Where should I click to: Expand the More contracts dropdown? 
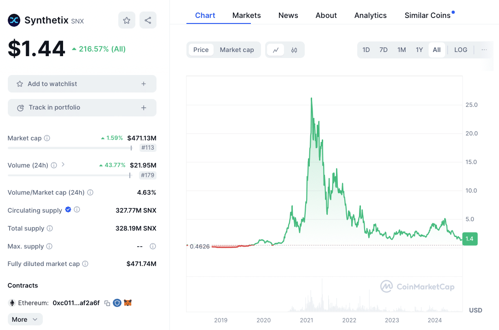pyautogui.click(x=25, y=319)
